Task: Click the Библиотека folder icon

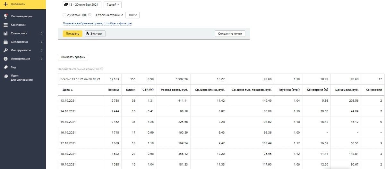Action: tap(5, 42)
